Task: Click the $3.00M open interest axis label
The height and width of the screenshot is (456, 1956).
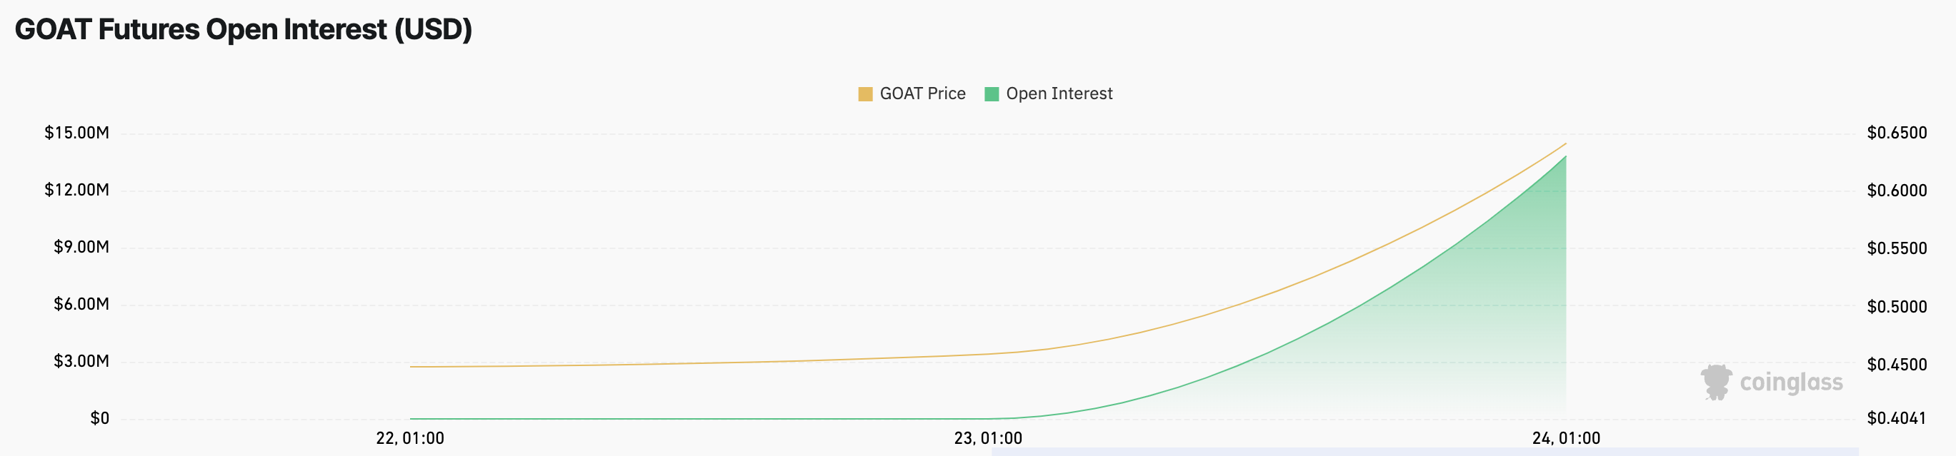Action: click(x=81, y=361)
